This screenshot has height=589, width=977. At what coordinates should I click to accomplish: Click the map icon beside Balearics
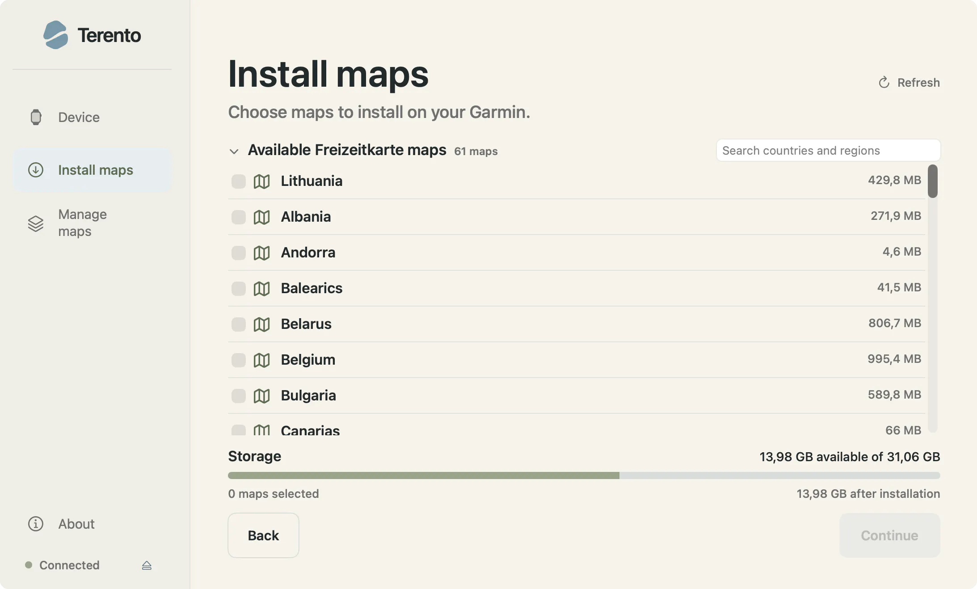(x=262, y=288)
